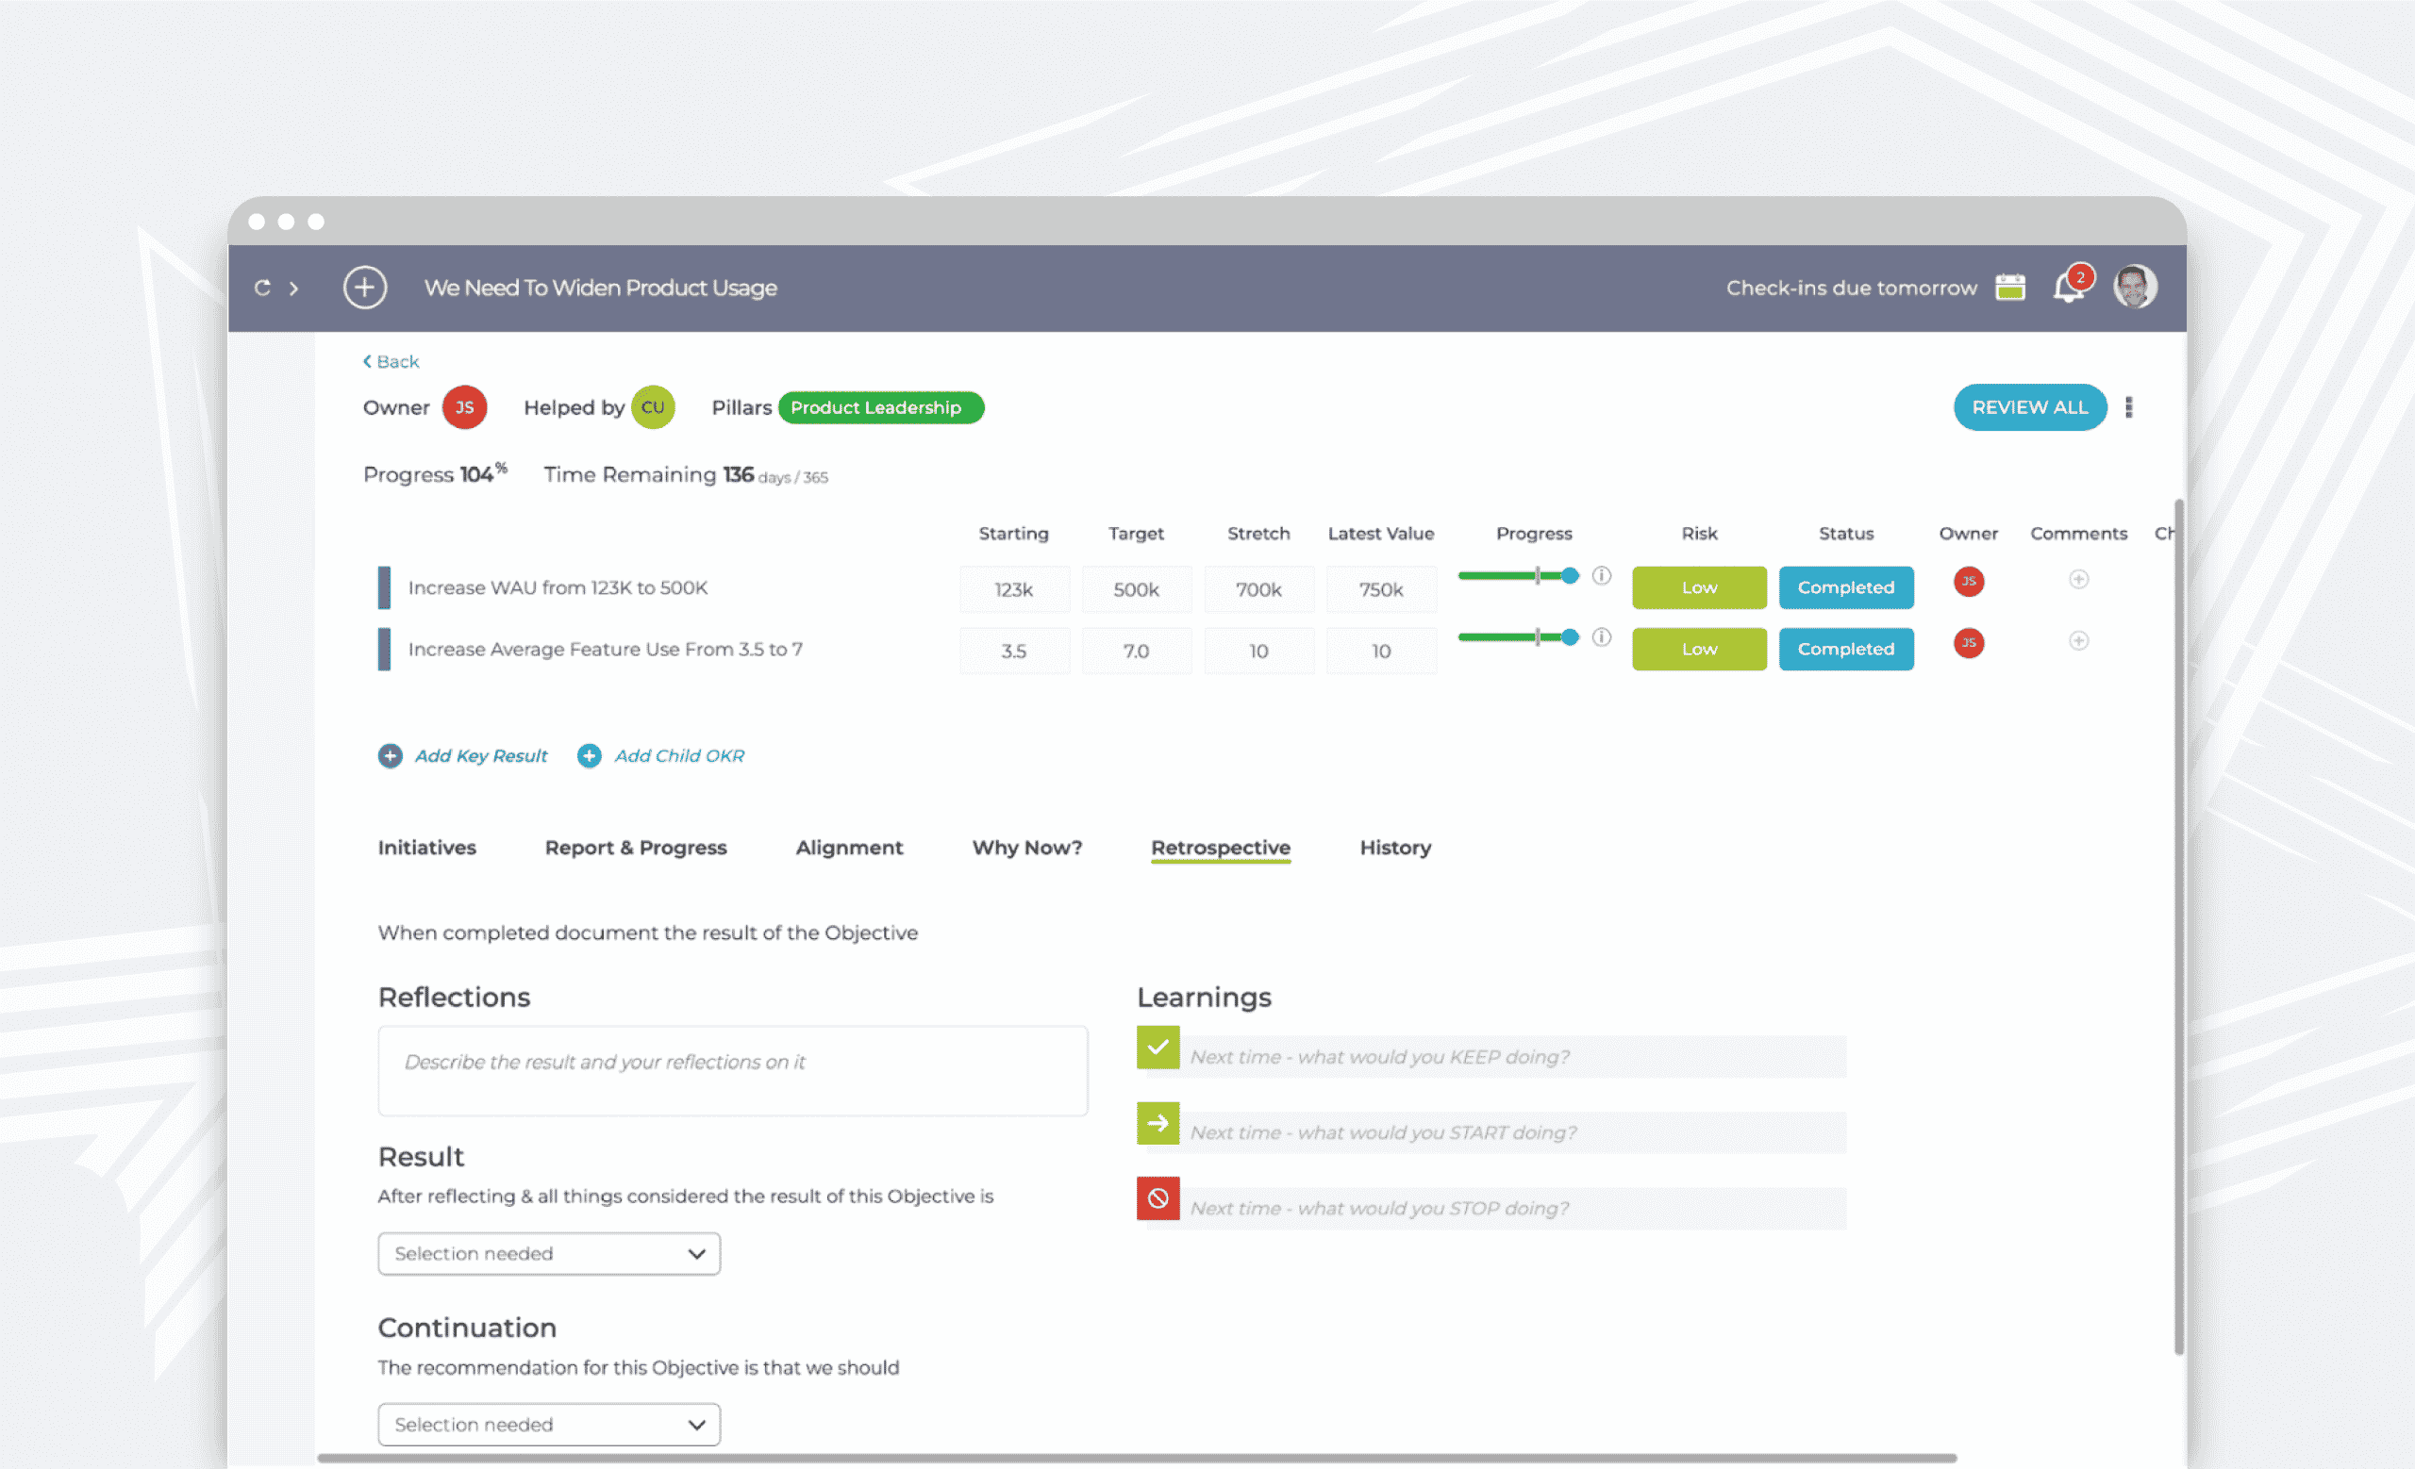
Task: Click the green KEEP checkmark icon
Action: point(1158,1047)
